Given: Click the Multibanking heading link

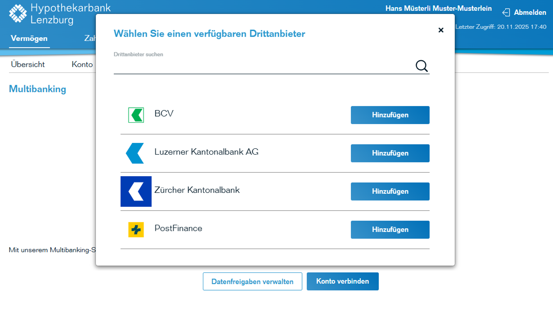Looking at the screenshot, I should point(37,89).
